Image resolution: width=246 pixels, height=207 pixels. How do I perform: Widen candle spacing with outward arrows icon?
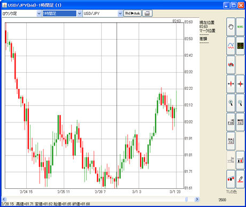[230, 84]
